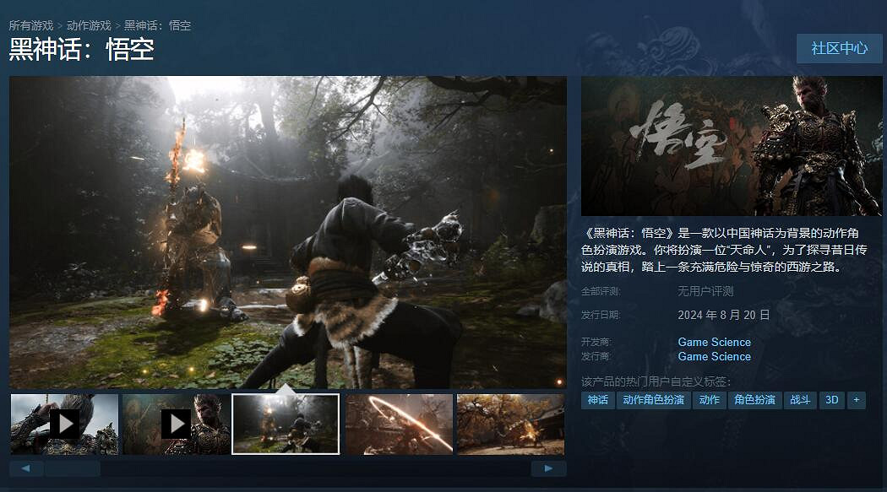Click the large main game screenshot
This screenshot has height=492, width=887.
(287, 231)
